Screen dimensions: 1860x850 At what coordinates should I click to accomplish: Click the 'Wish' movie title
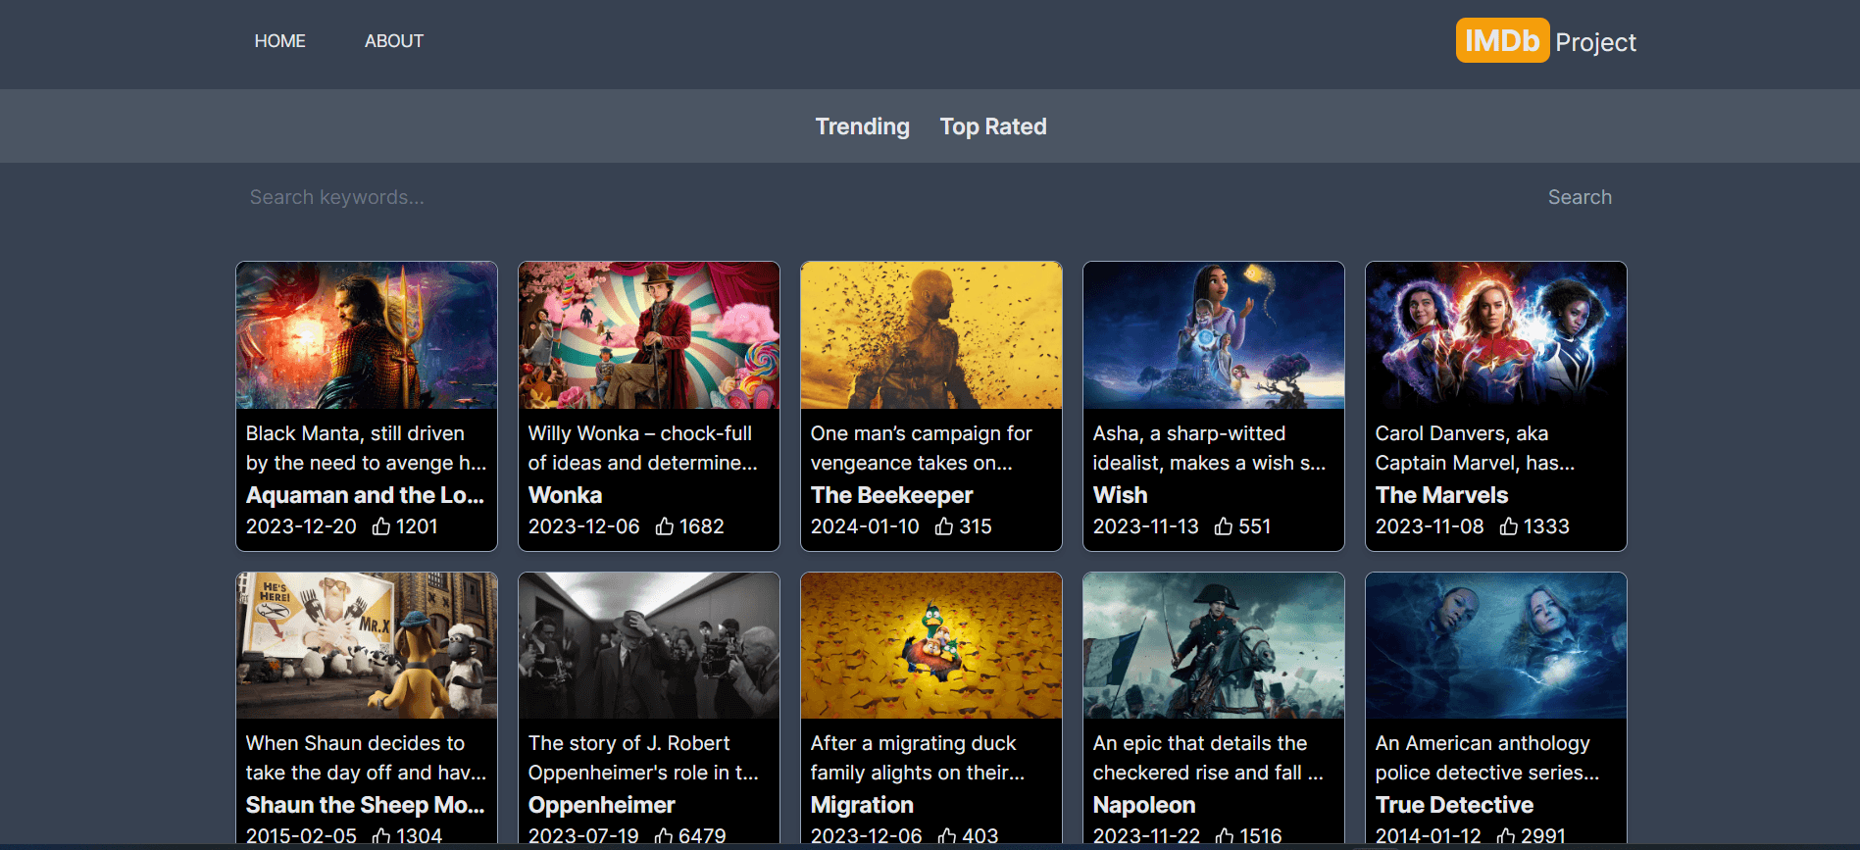tap(1120, 495)
